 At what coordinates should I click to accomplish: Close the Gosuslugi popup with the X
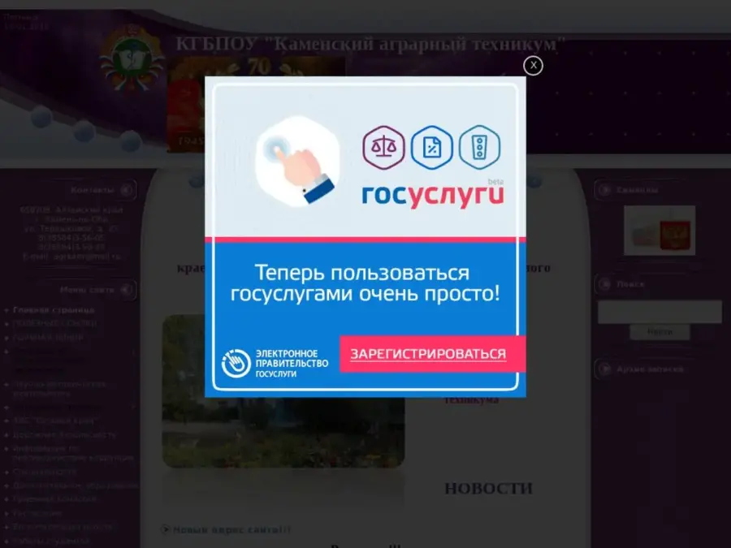533,66
